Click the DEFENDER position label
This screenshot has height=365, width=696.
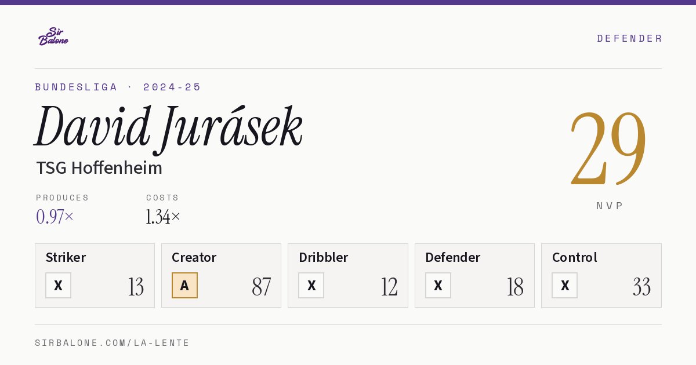tap(629, 38)
